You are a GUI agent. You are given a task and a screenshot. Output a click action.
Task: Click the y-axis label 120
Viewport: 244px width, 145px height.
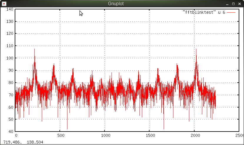[x=10, y=34]
